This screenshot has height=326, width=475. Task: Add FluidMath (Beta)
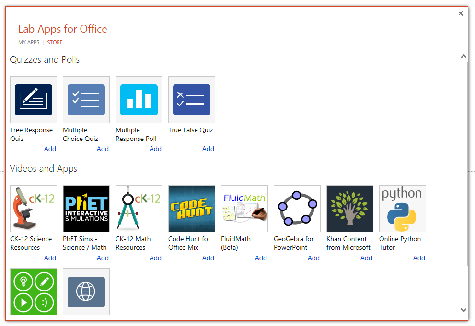pyautogui.click(x=261, y=258)
